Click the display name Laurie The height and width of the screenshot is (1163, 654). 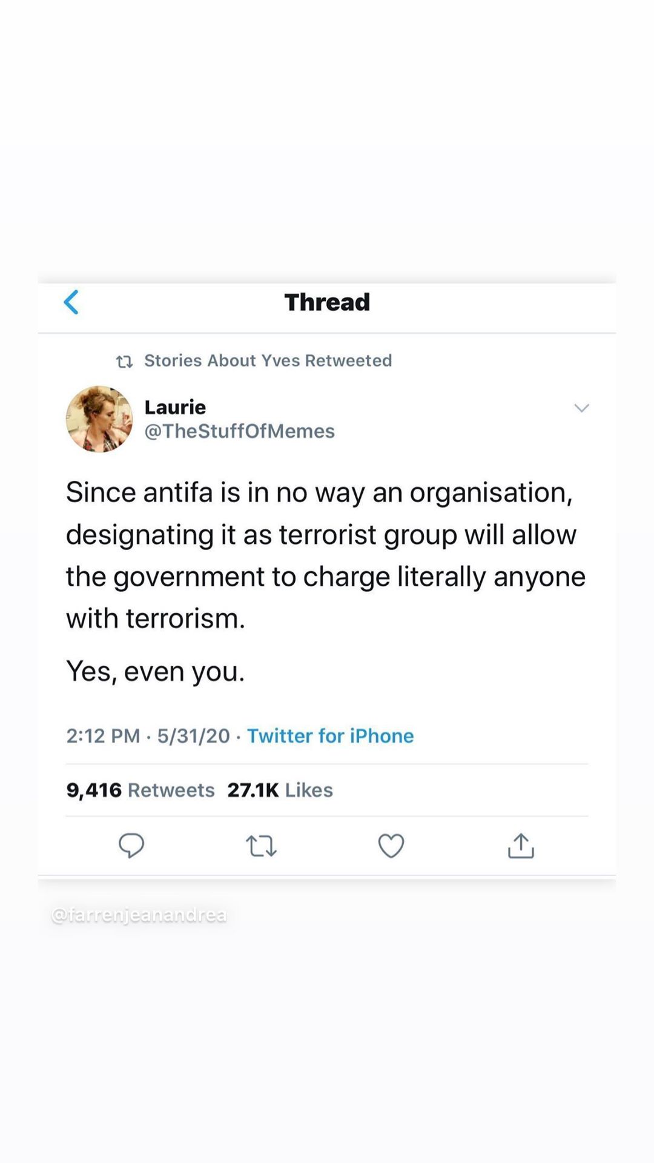175,407
